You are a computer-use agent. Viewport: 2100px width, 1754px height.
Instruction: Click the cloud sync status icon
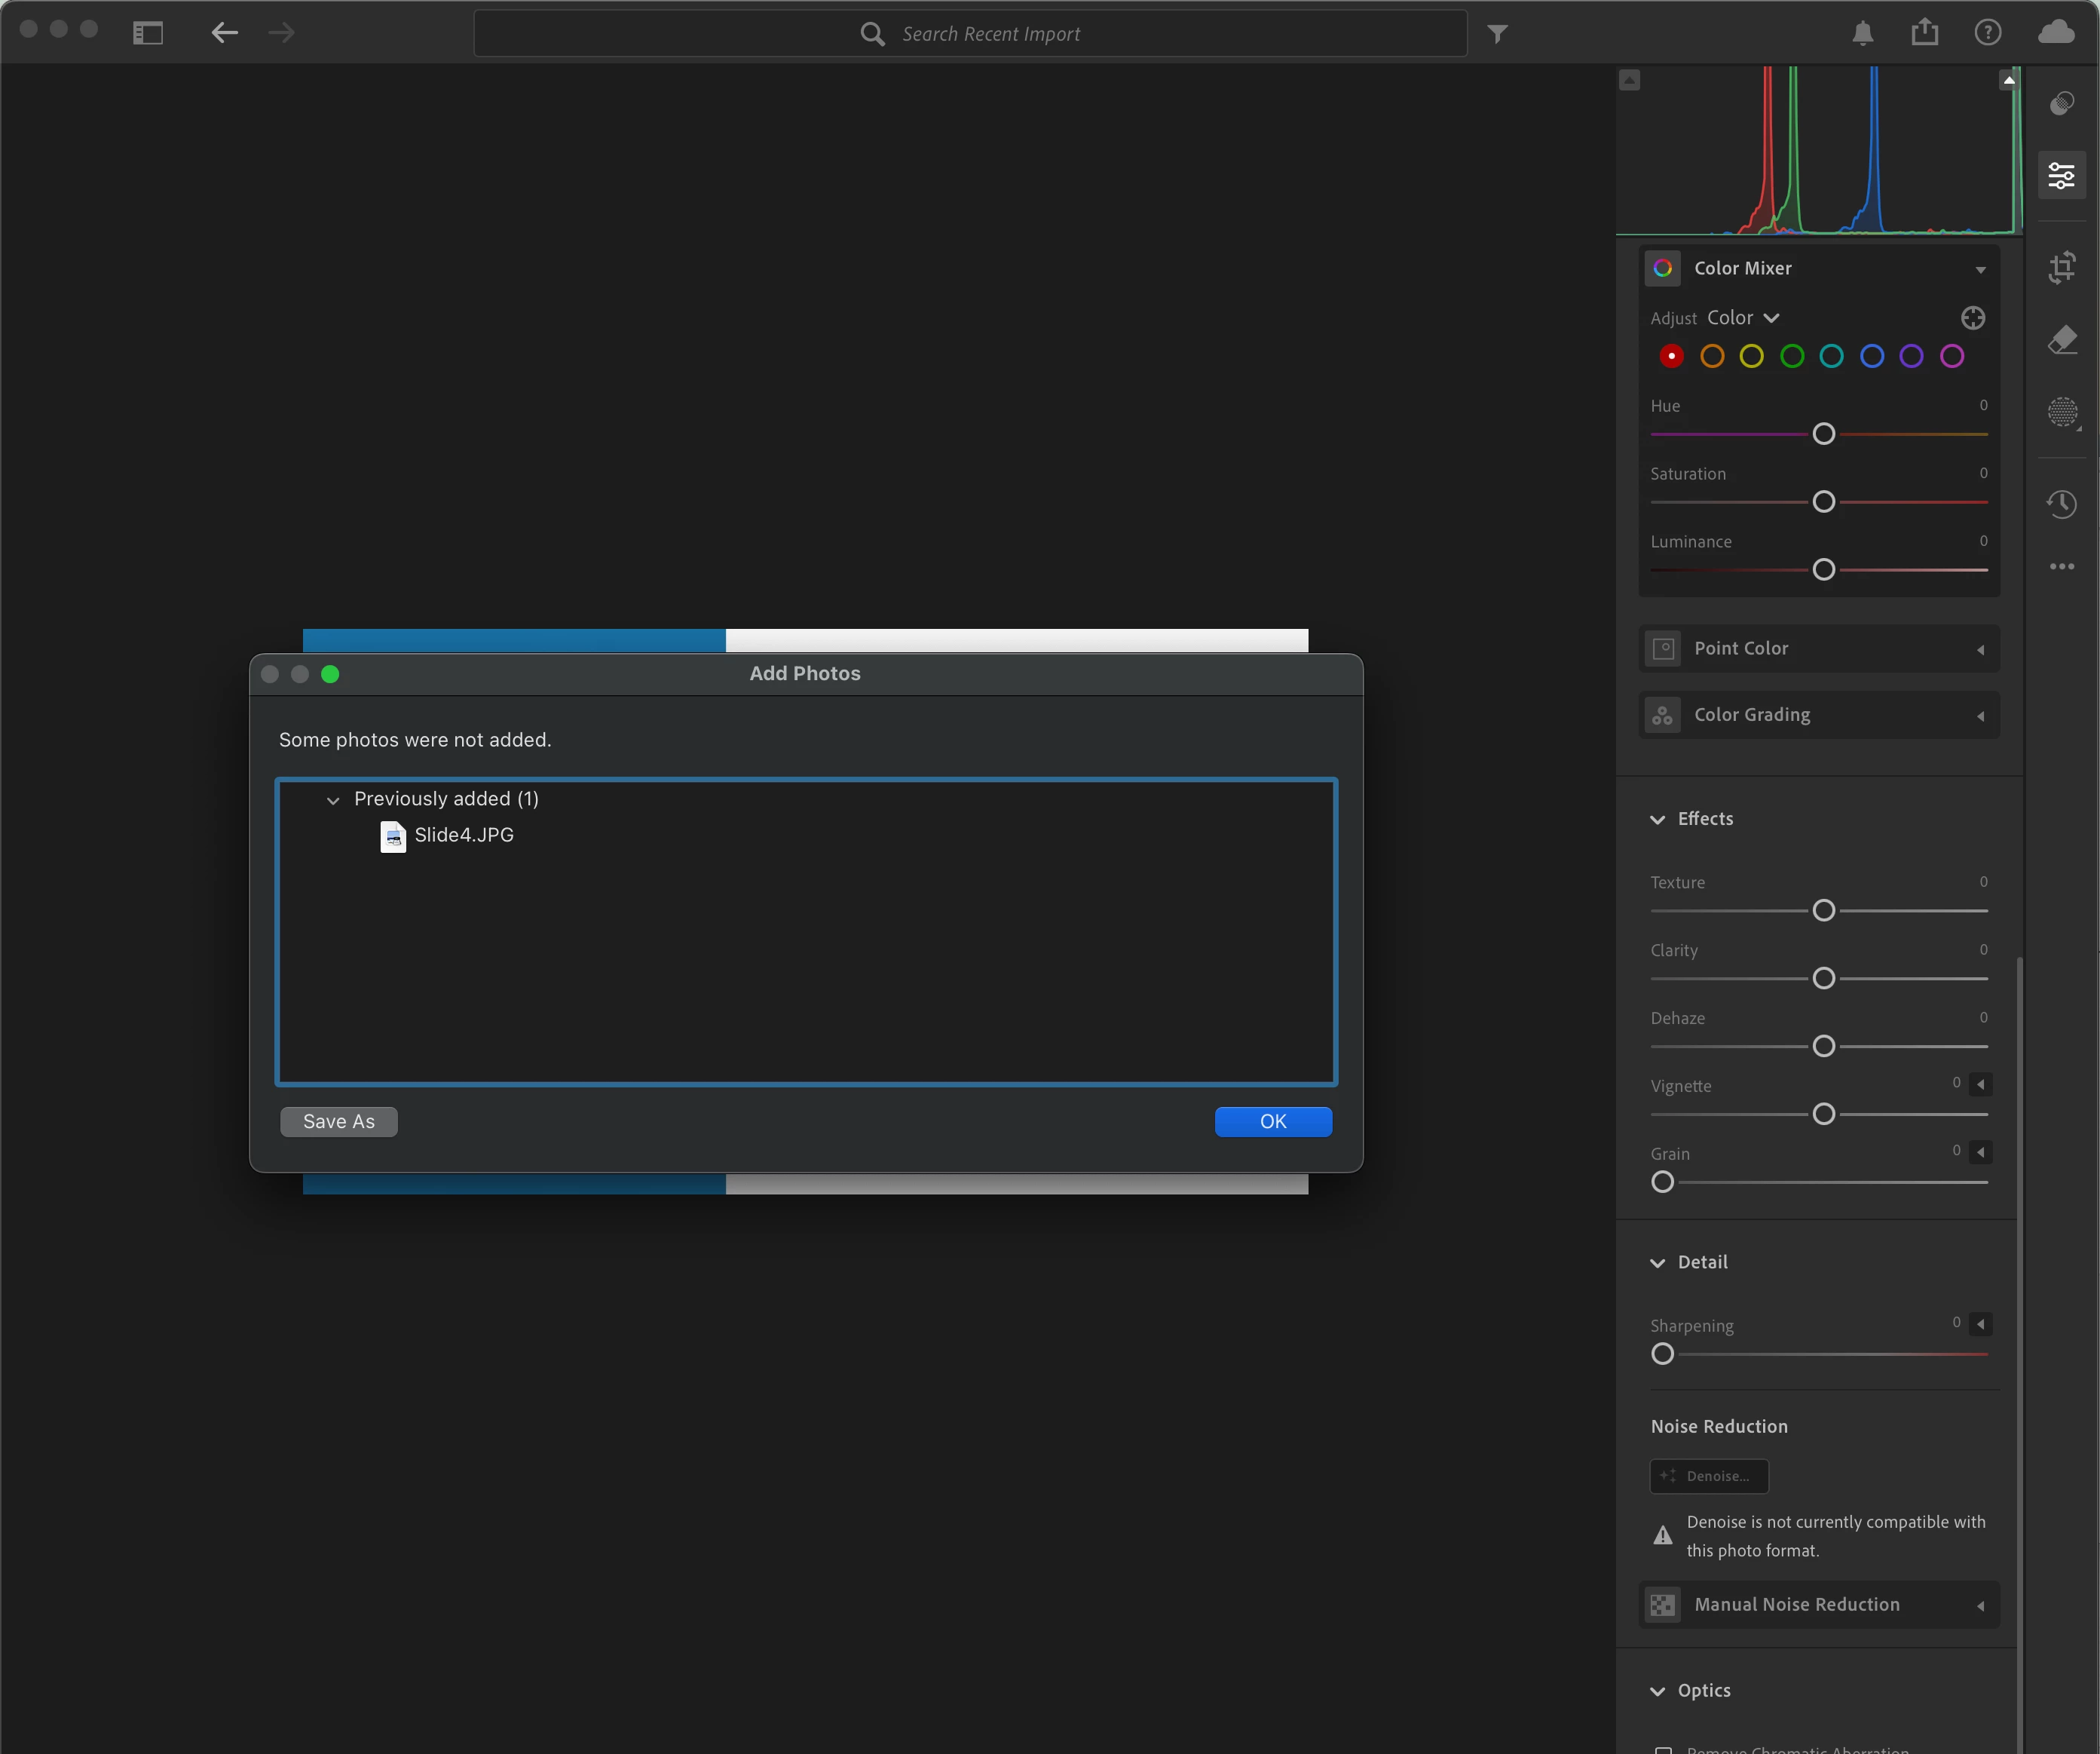point(2055,33)
